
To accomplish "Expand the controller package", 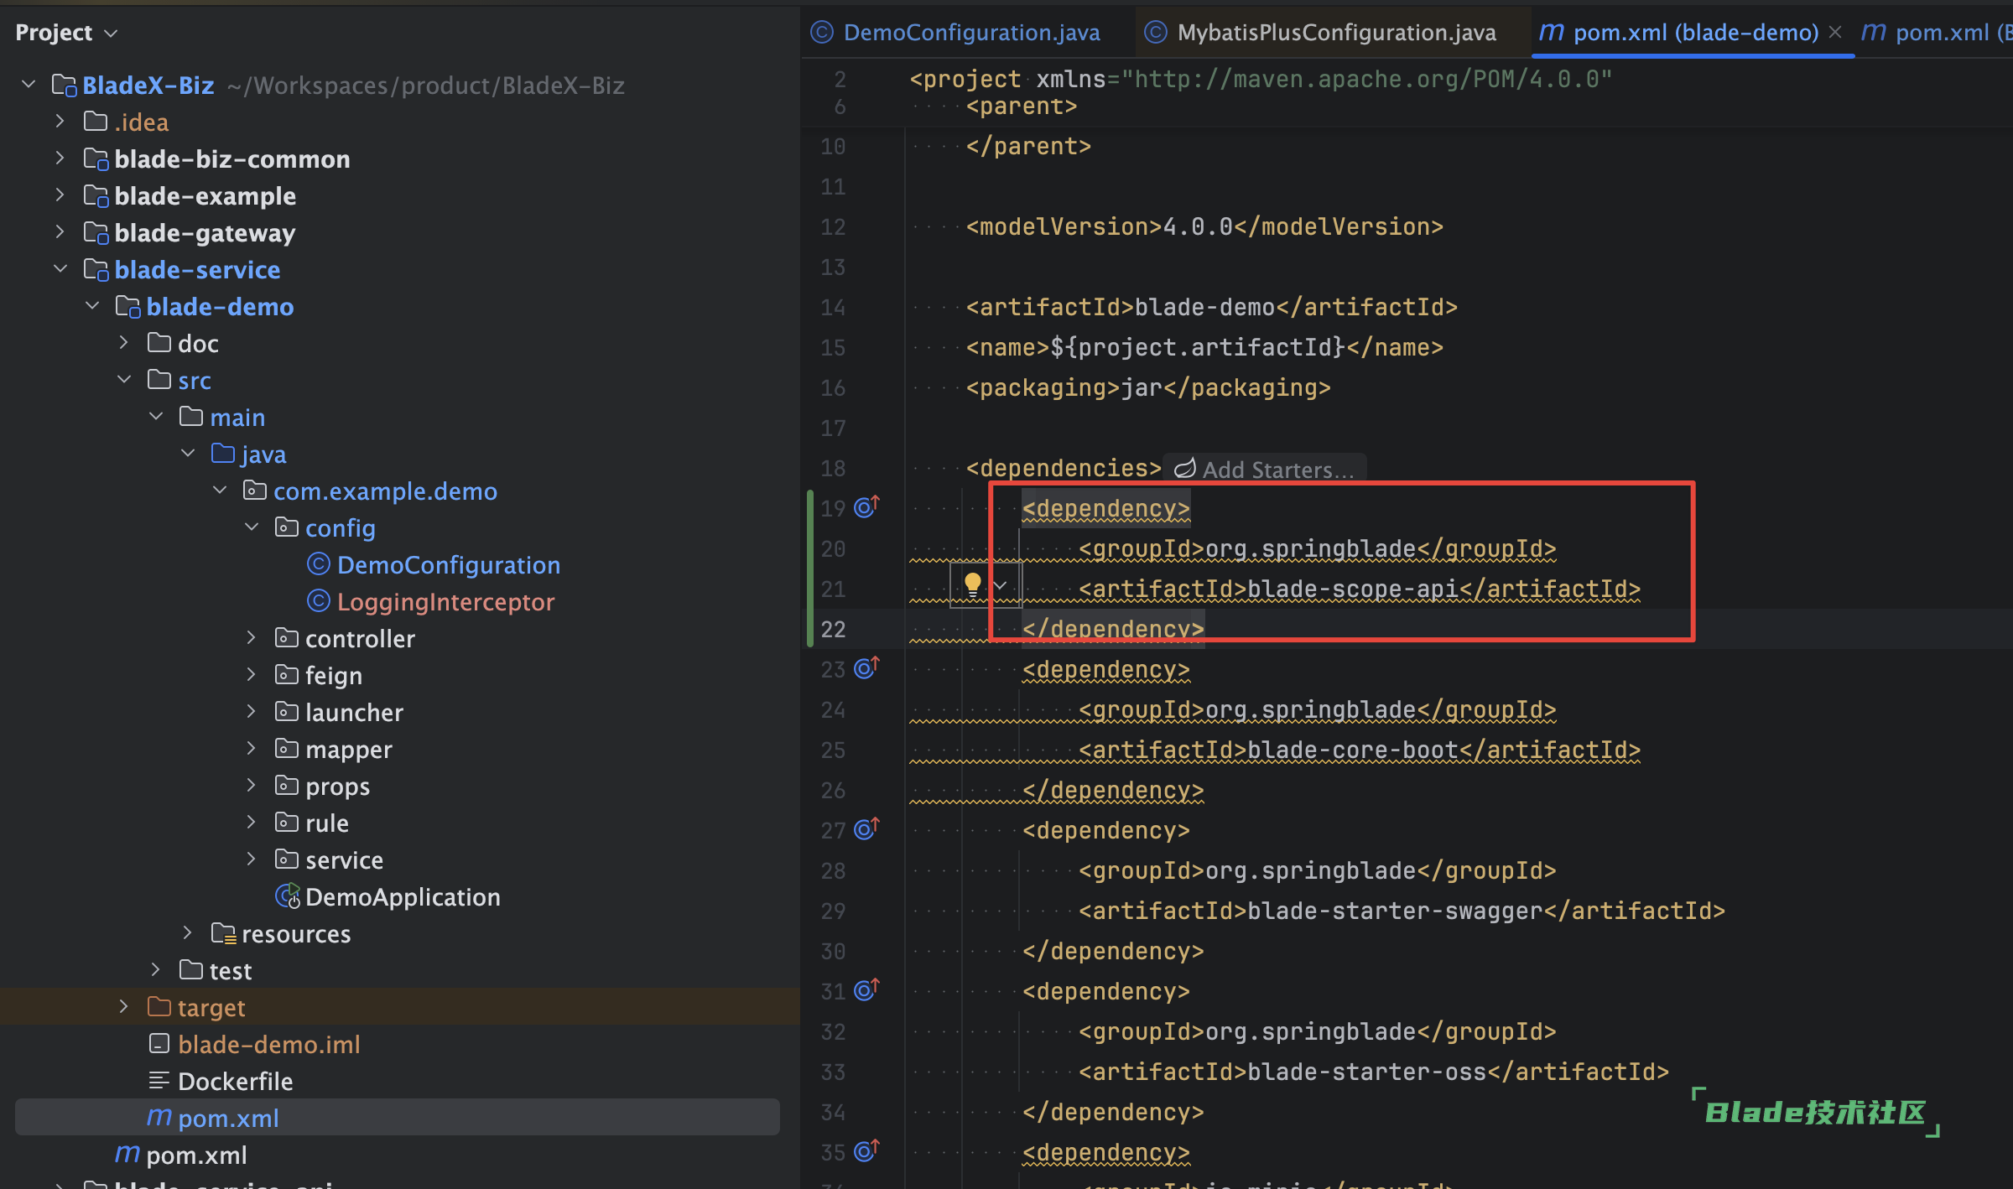I will [252, 638].
